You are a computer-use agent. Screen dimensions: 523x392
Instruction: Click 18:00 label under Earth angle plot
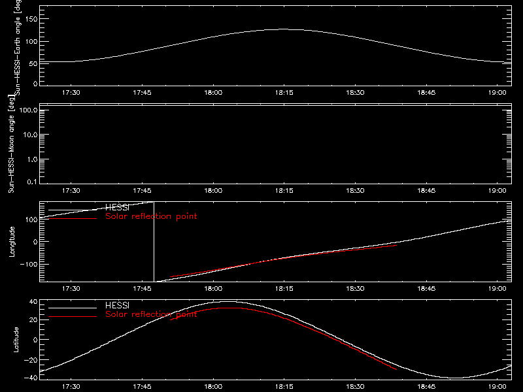(x=213, y=92)
